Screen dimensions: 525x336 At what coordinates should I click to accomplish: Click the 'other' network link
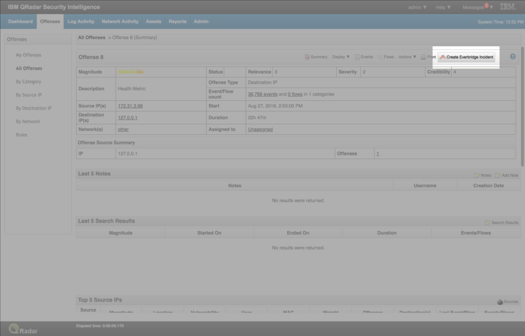pyautogui.click(x=123, y=129)
